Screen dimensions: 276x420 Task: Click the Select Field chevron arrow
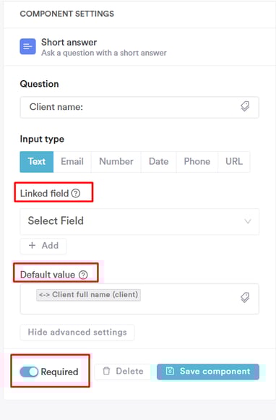tap(248, 221)
